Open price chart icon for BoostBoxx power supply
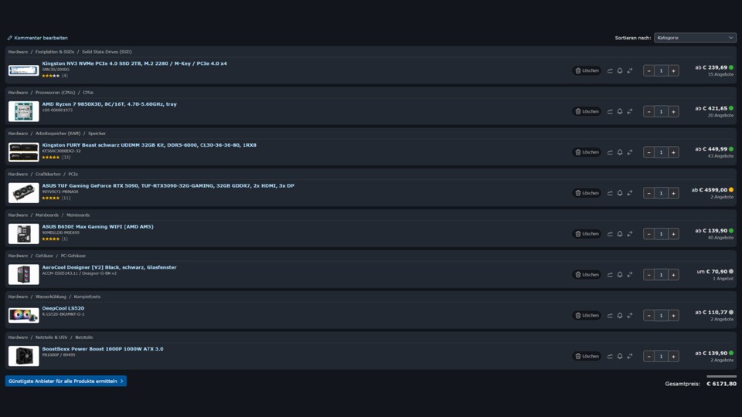Viewport: 742px width, 417px height. click(x=610, y=357)
